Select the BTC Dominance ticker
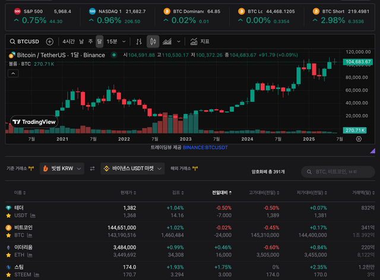 click(192, 16)
